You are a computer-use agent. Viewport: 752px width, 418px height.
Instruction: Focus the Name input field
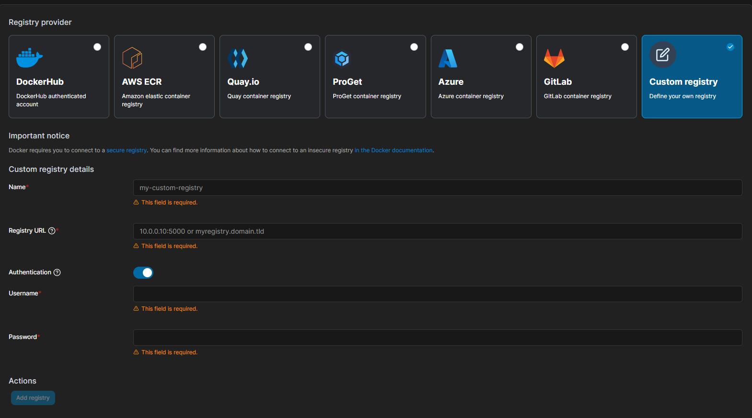pyautogui.click(x=437, y=188)
